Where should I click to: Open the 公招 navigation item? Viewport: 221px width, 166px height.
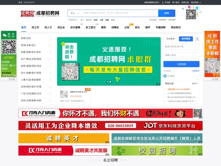pyautogui.click(x=127, y=27)
